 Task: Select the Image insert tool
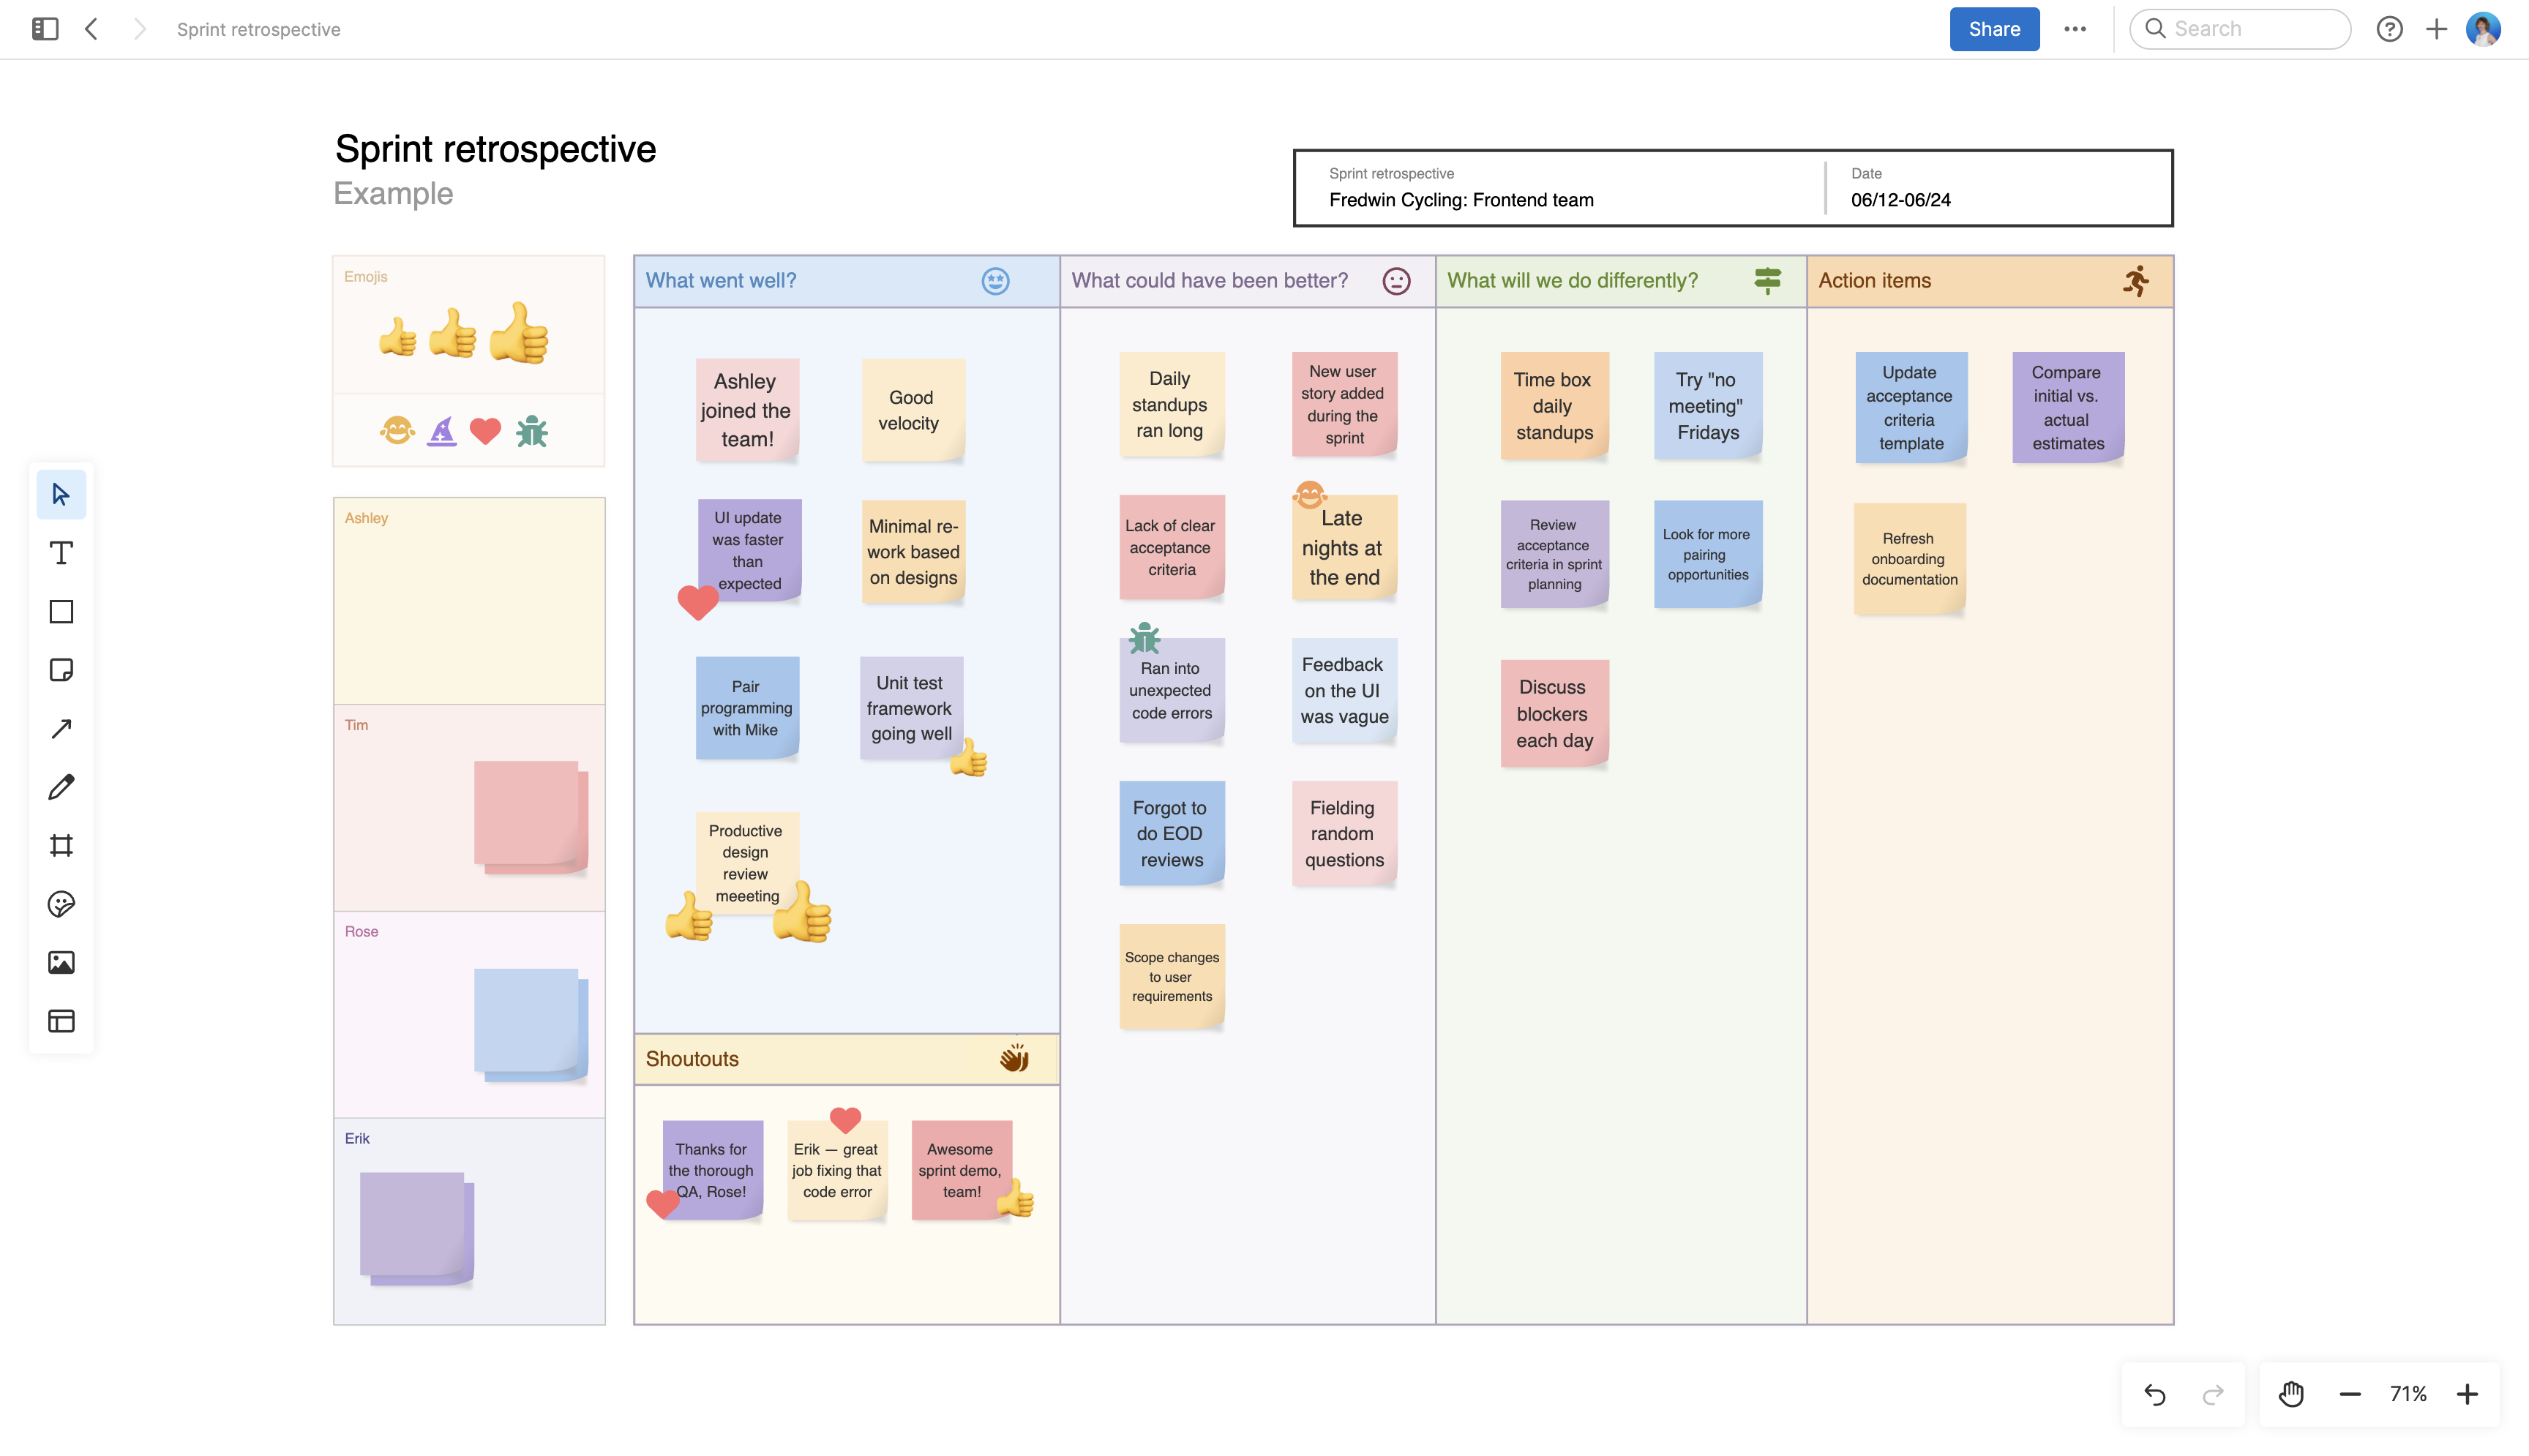click(x=61, y=962)
